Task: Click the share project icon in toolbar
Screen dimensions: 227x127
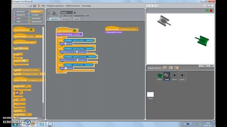Action: [x=38, y=6]
